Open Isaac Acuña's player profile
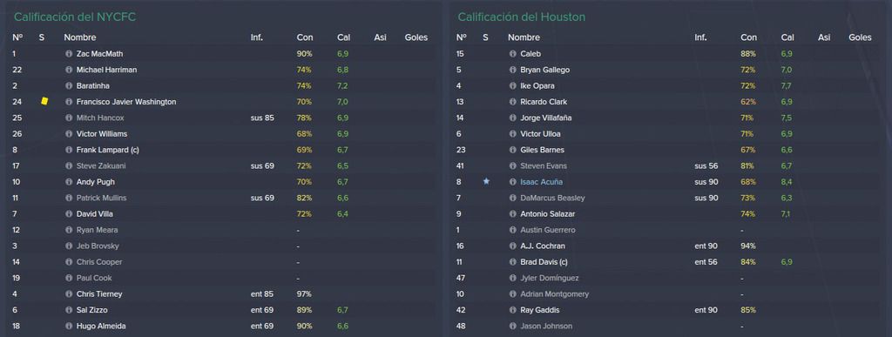The height and width of the screenshot is (337, 892). pyautogui.click(x=541, y=182)
